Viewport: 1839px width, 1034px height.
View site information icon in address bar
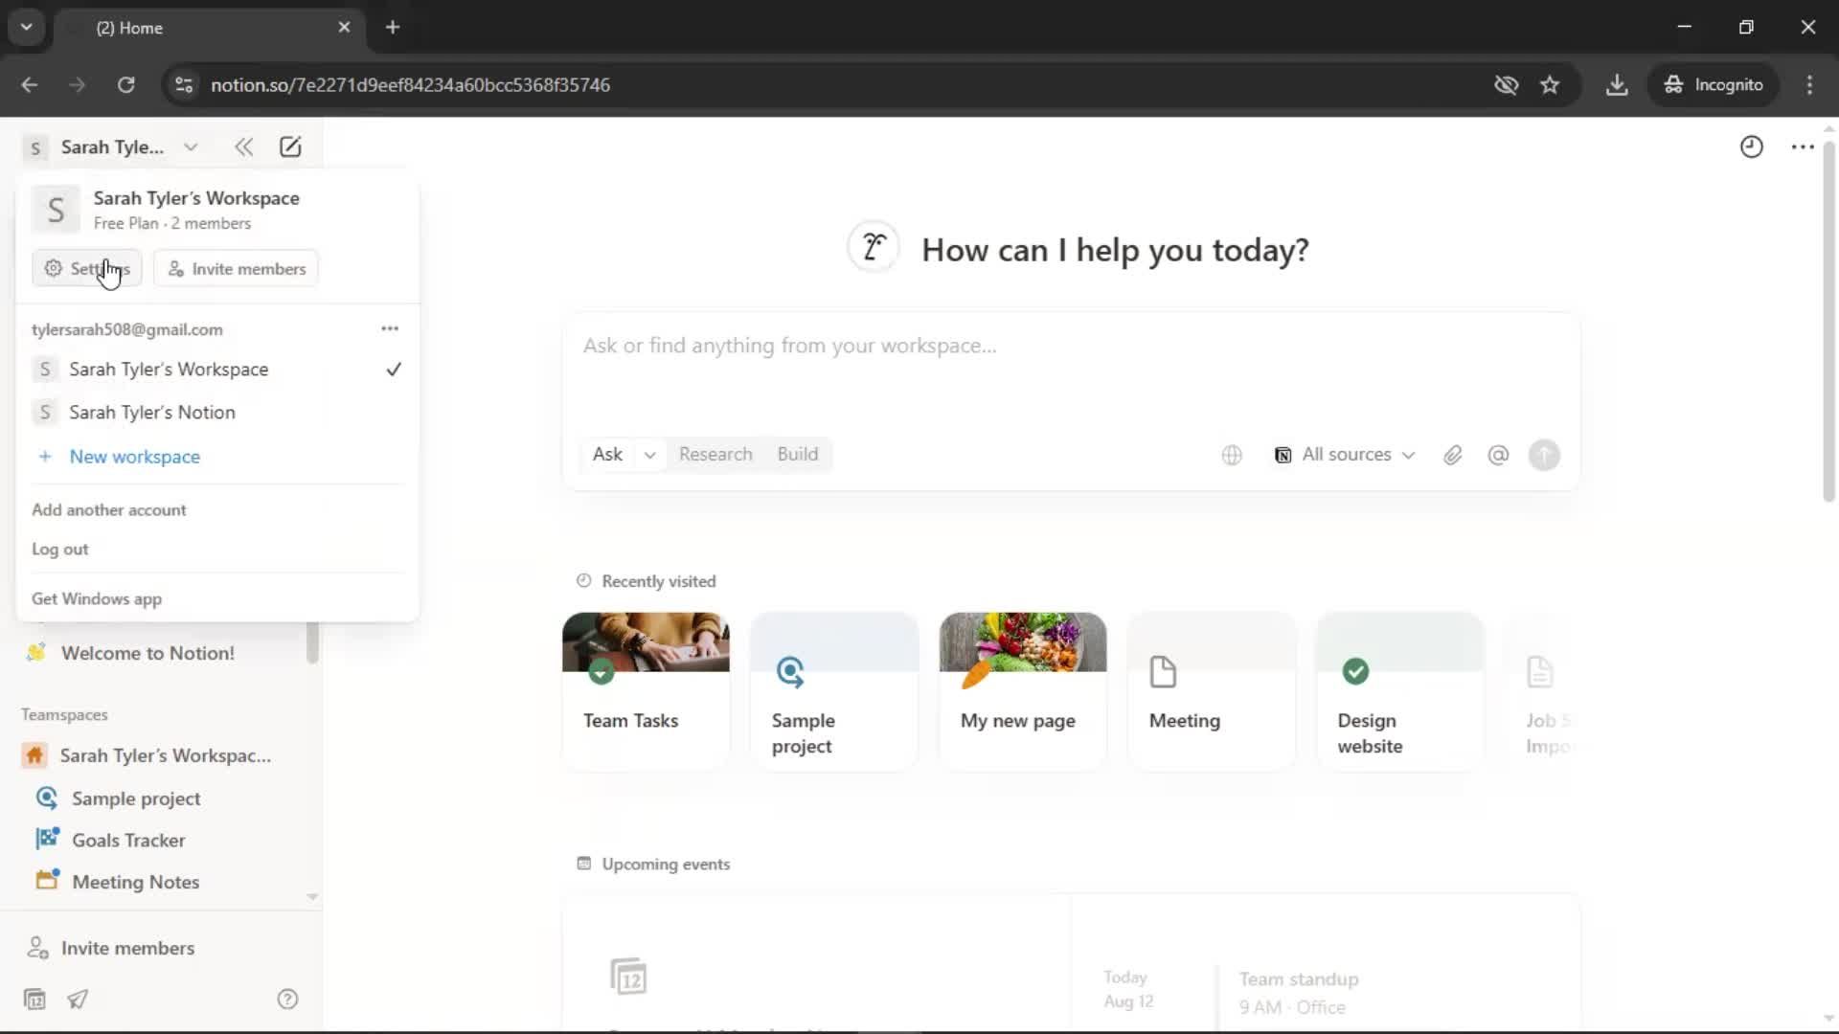(x=184, y=85)
